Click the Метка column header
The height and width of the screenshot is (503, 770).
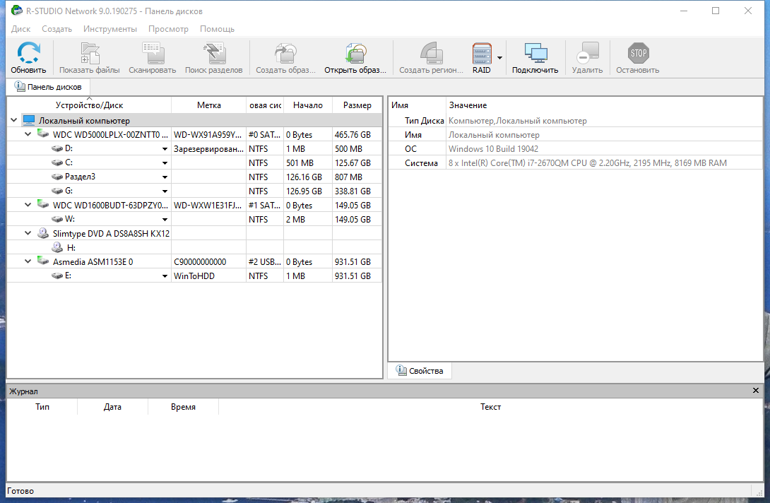tap(208, 105)
